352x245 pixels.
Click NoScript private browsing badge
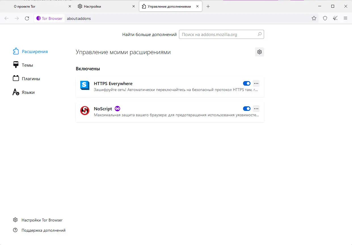point(117,109)
